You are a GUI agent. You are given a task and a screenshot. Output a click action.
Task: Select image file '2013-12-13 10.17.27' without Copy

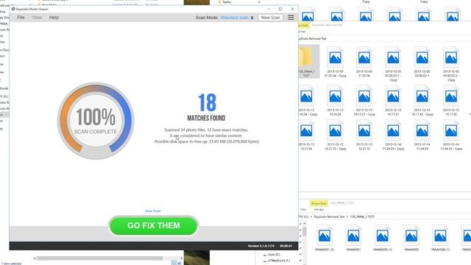click(x=393, y=101)
